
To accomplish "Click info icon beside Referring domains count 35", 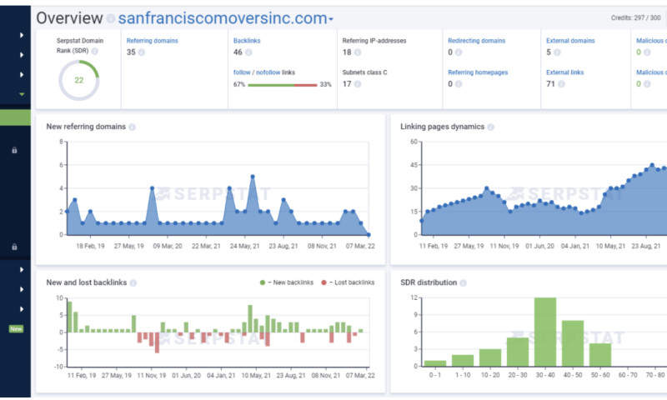I will 141,52.
